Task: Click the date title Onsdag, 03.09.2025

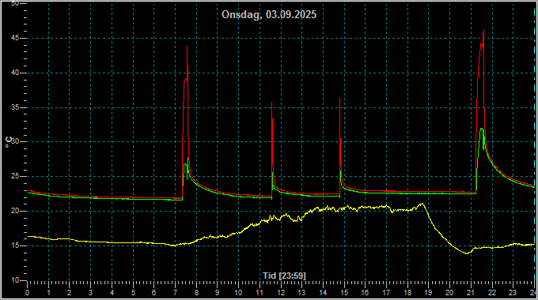Action: (x=269, y=15)
